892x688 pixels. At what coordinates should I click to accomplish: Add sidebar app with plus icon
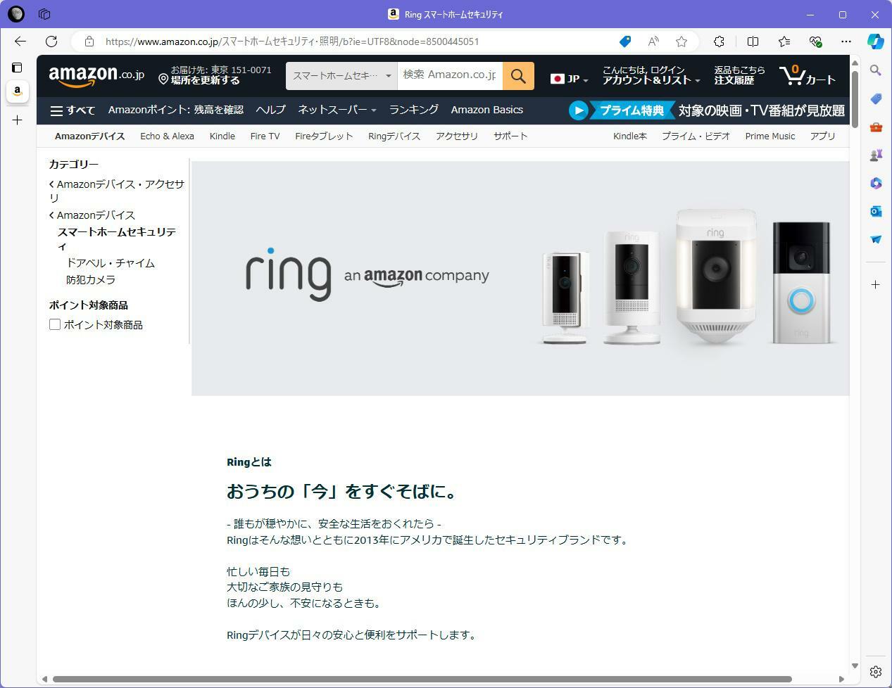(x=876, y=284)
